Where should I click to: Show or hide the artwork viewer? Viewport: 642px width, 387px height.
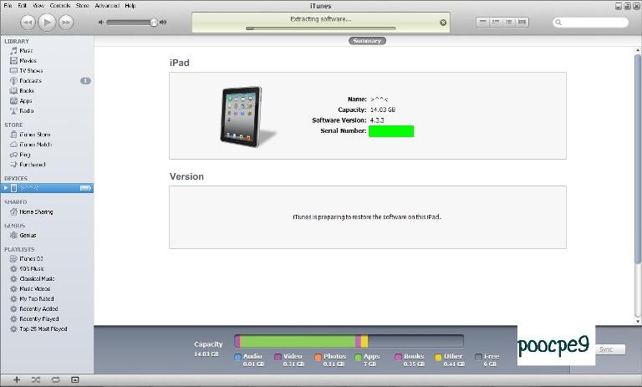pyautogui.click(x=75, y=380)
